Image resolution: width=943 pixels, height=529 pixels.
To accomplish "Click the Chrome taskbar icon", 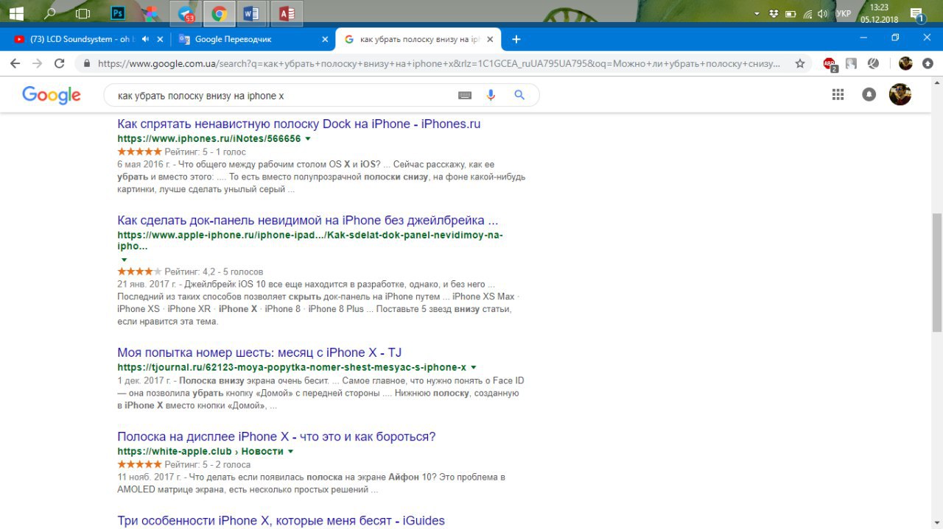I will point(219,13).
